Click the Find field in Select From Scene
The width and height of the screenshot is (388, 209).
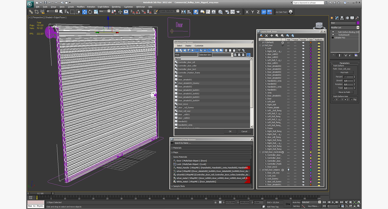click(x=189, y=55)
